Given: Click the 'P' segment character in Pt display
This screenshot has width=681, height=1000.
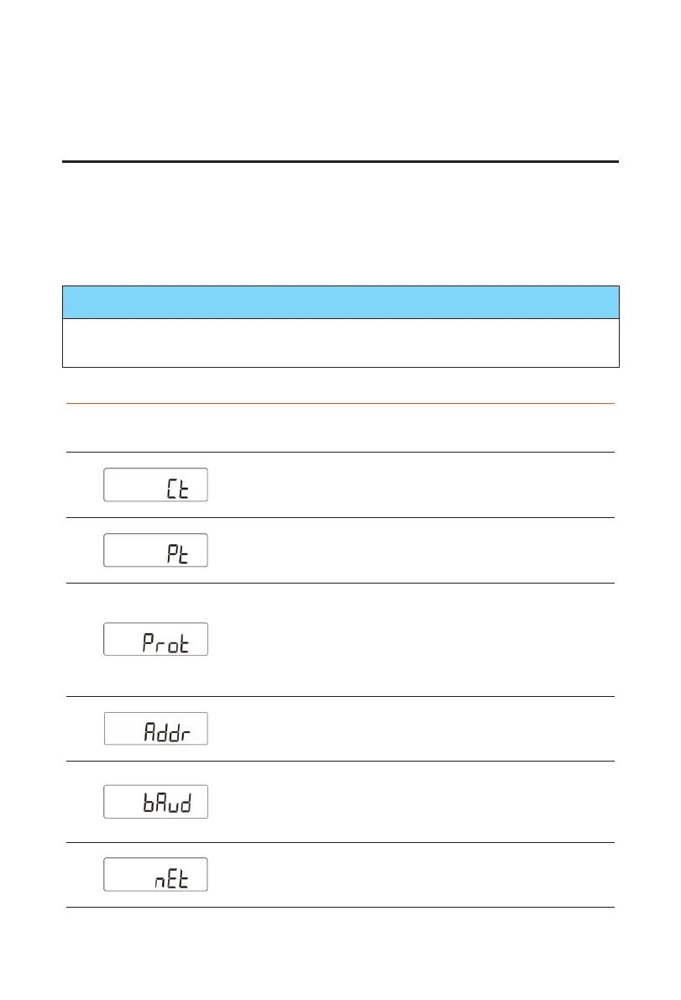Looking at the screenshot, I should click(x=172, y=553).
